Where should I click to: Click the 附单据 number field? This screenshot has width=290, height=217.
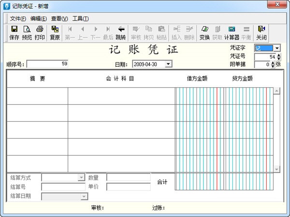(262, 64)
